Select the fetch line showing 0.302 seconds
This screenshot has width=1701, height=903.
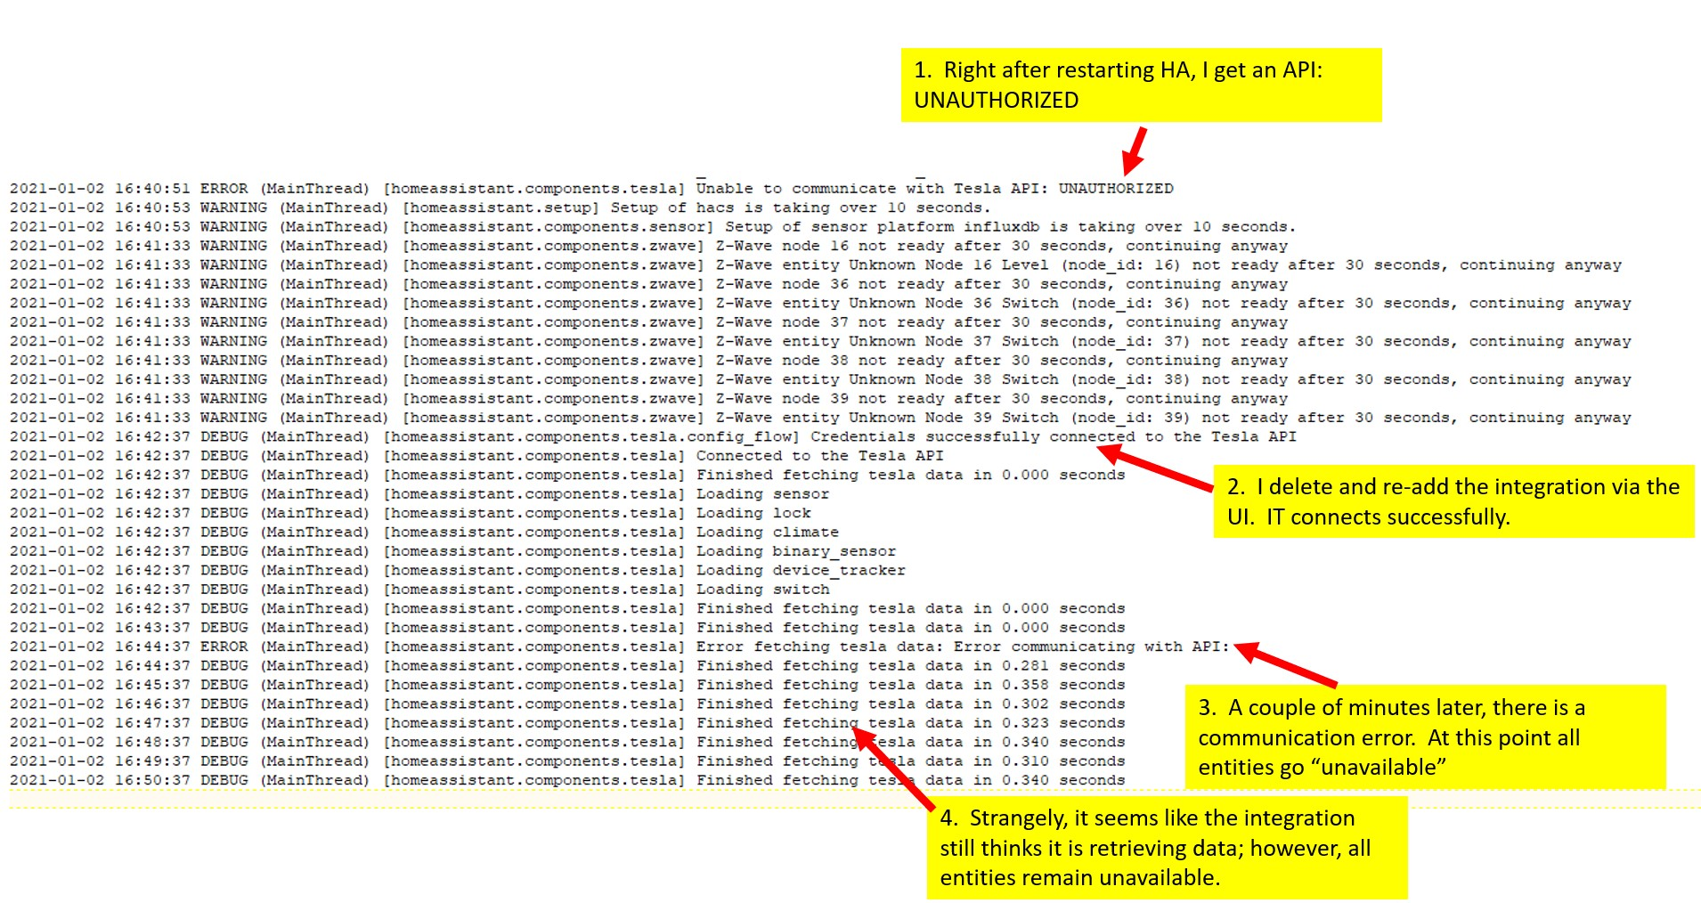coord(567,704)
